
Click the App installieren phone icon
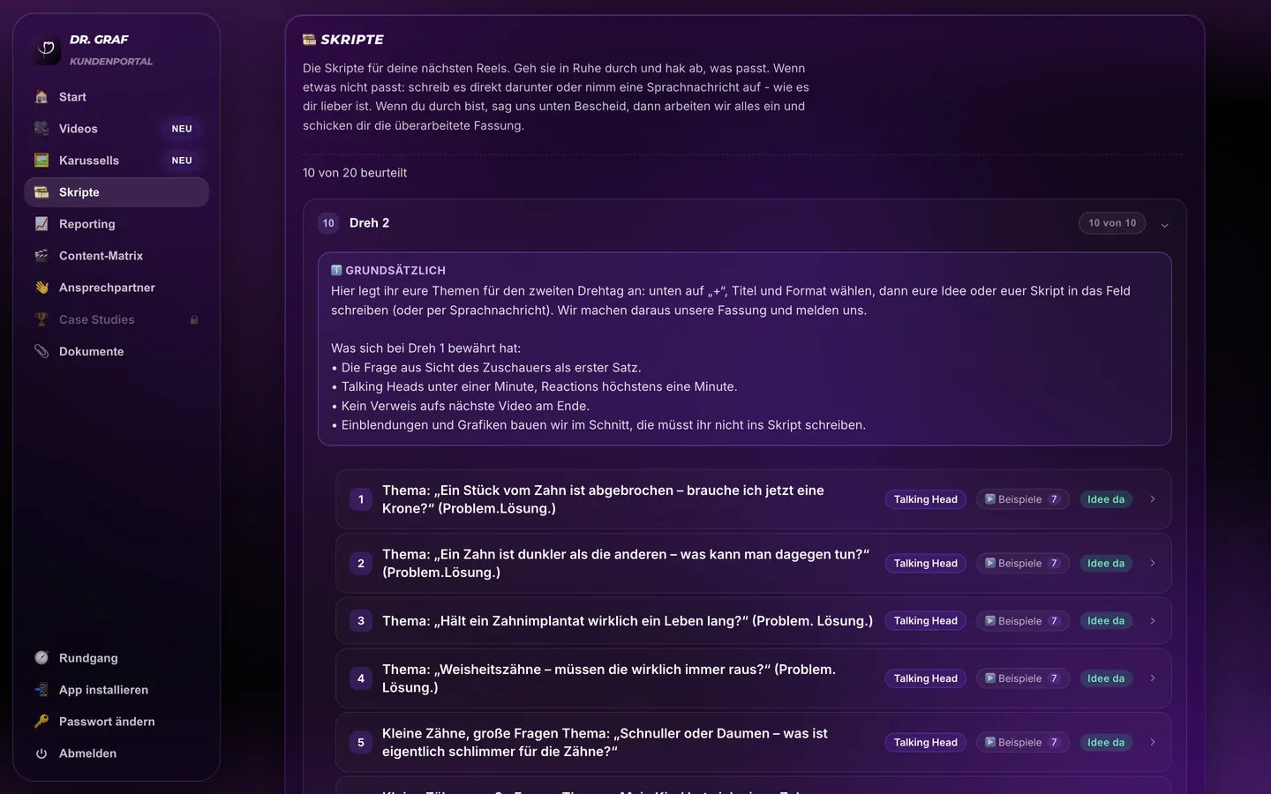pos(41,690)
